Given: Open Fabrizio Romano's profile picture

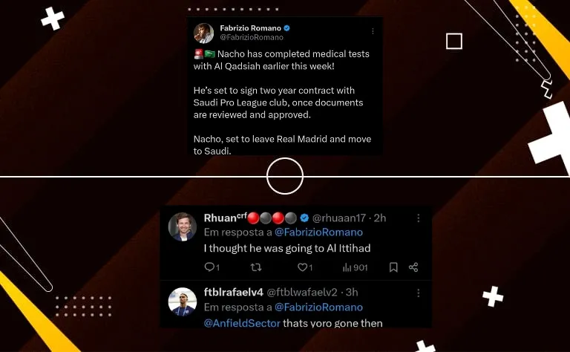Looking at the screenshot, I should tap(203, 33).
